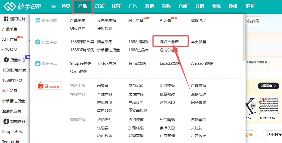
Task: Click the 数据选品 flame icon in dropdown
Action: click(38, 63)
